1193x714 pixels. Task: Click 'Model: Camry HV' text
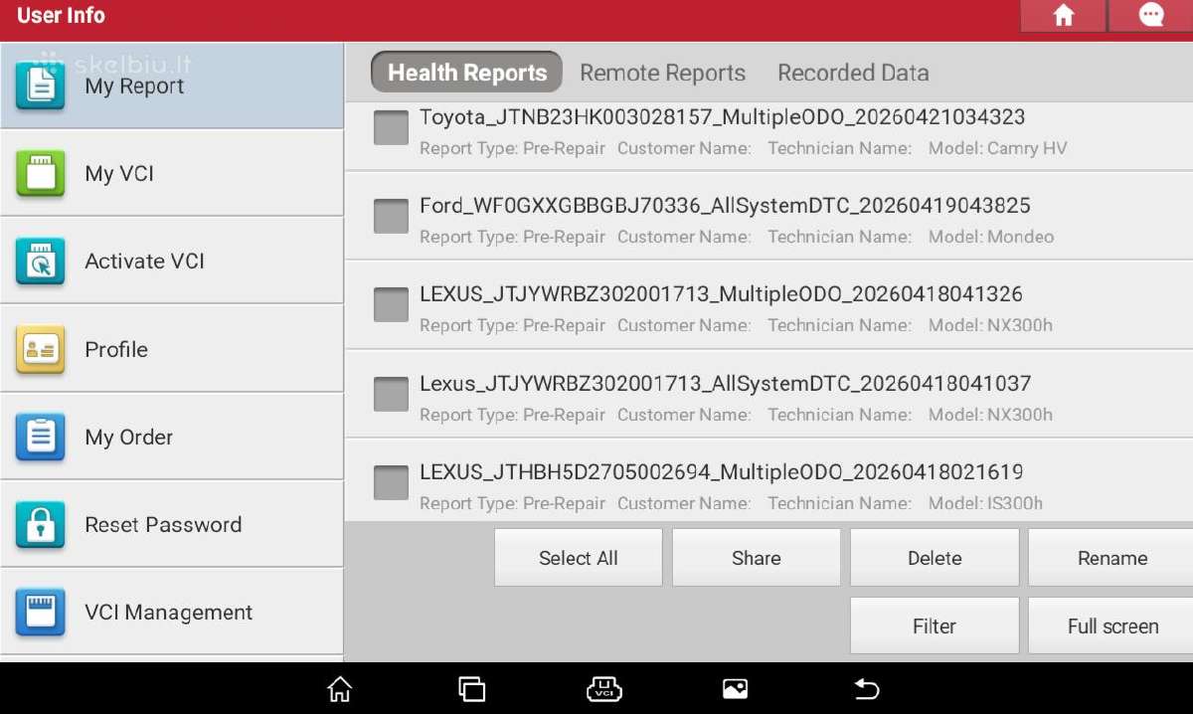coord(997,148)
